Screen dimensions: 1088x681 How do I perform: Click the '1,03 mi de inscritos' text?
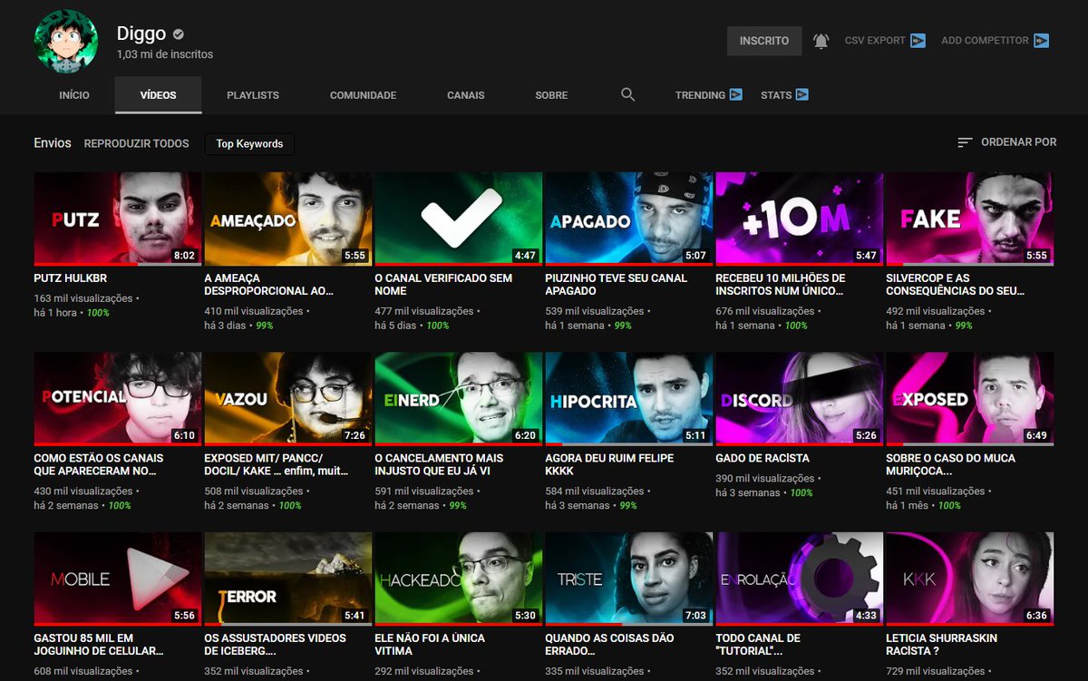tap(165, 54)
